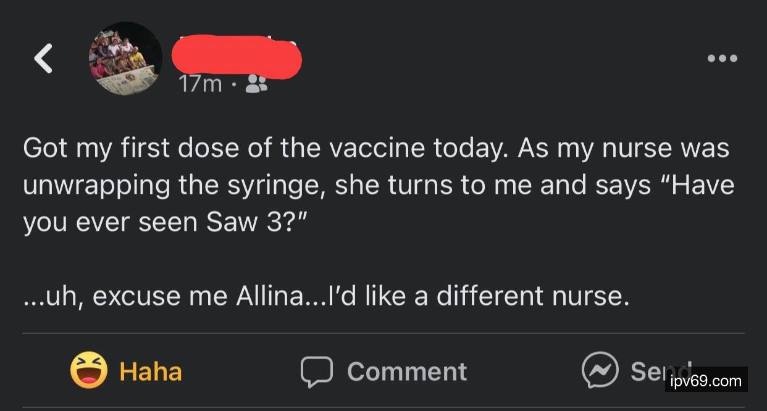Click the friends audience icon beside 17m
This screenshot has height=411, width=767.
[256, 85]
